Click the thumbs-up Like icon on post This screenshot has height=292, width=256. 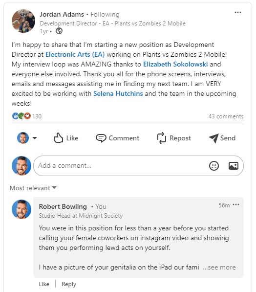point(58,138)
